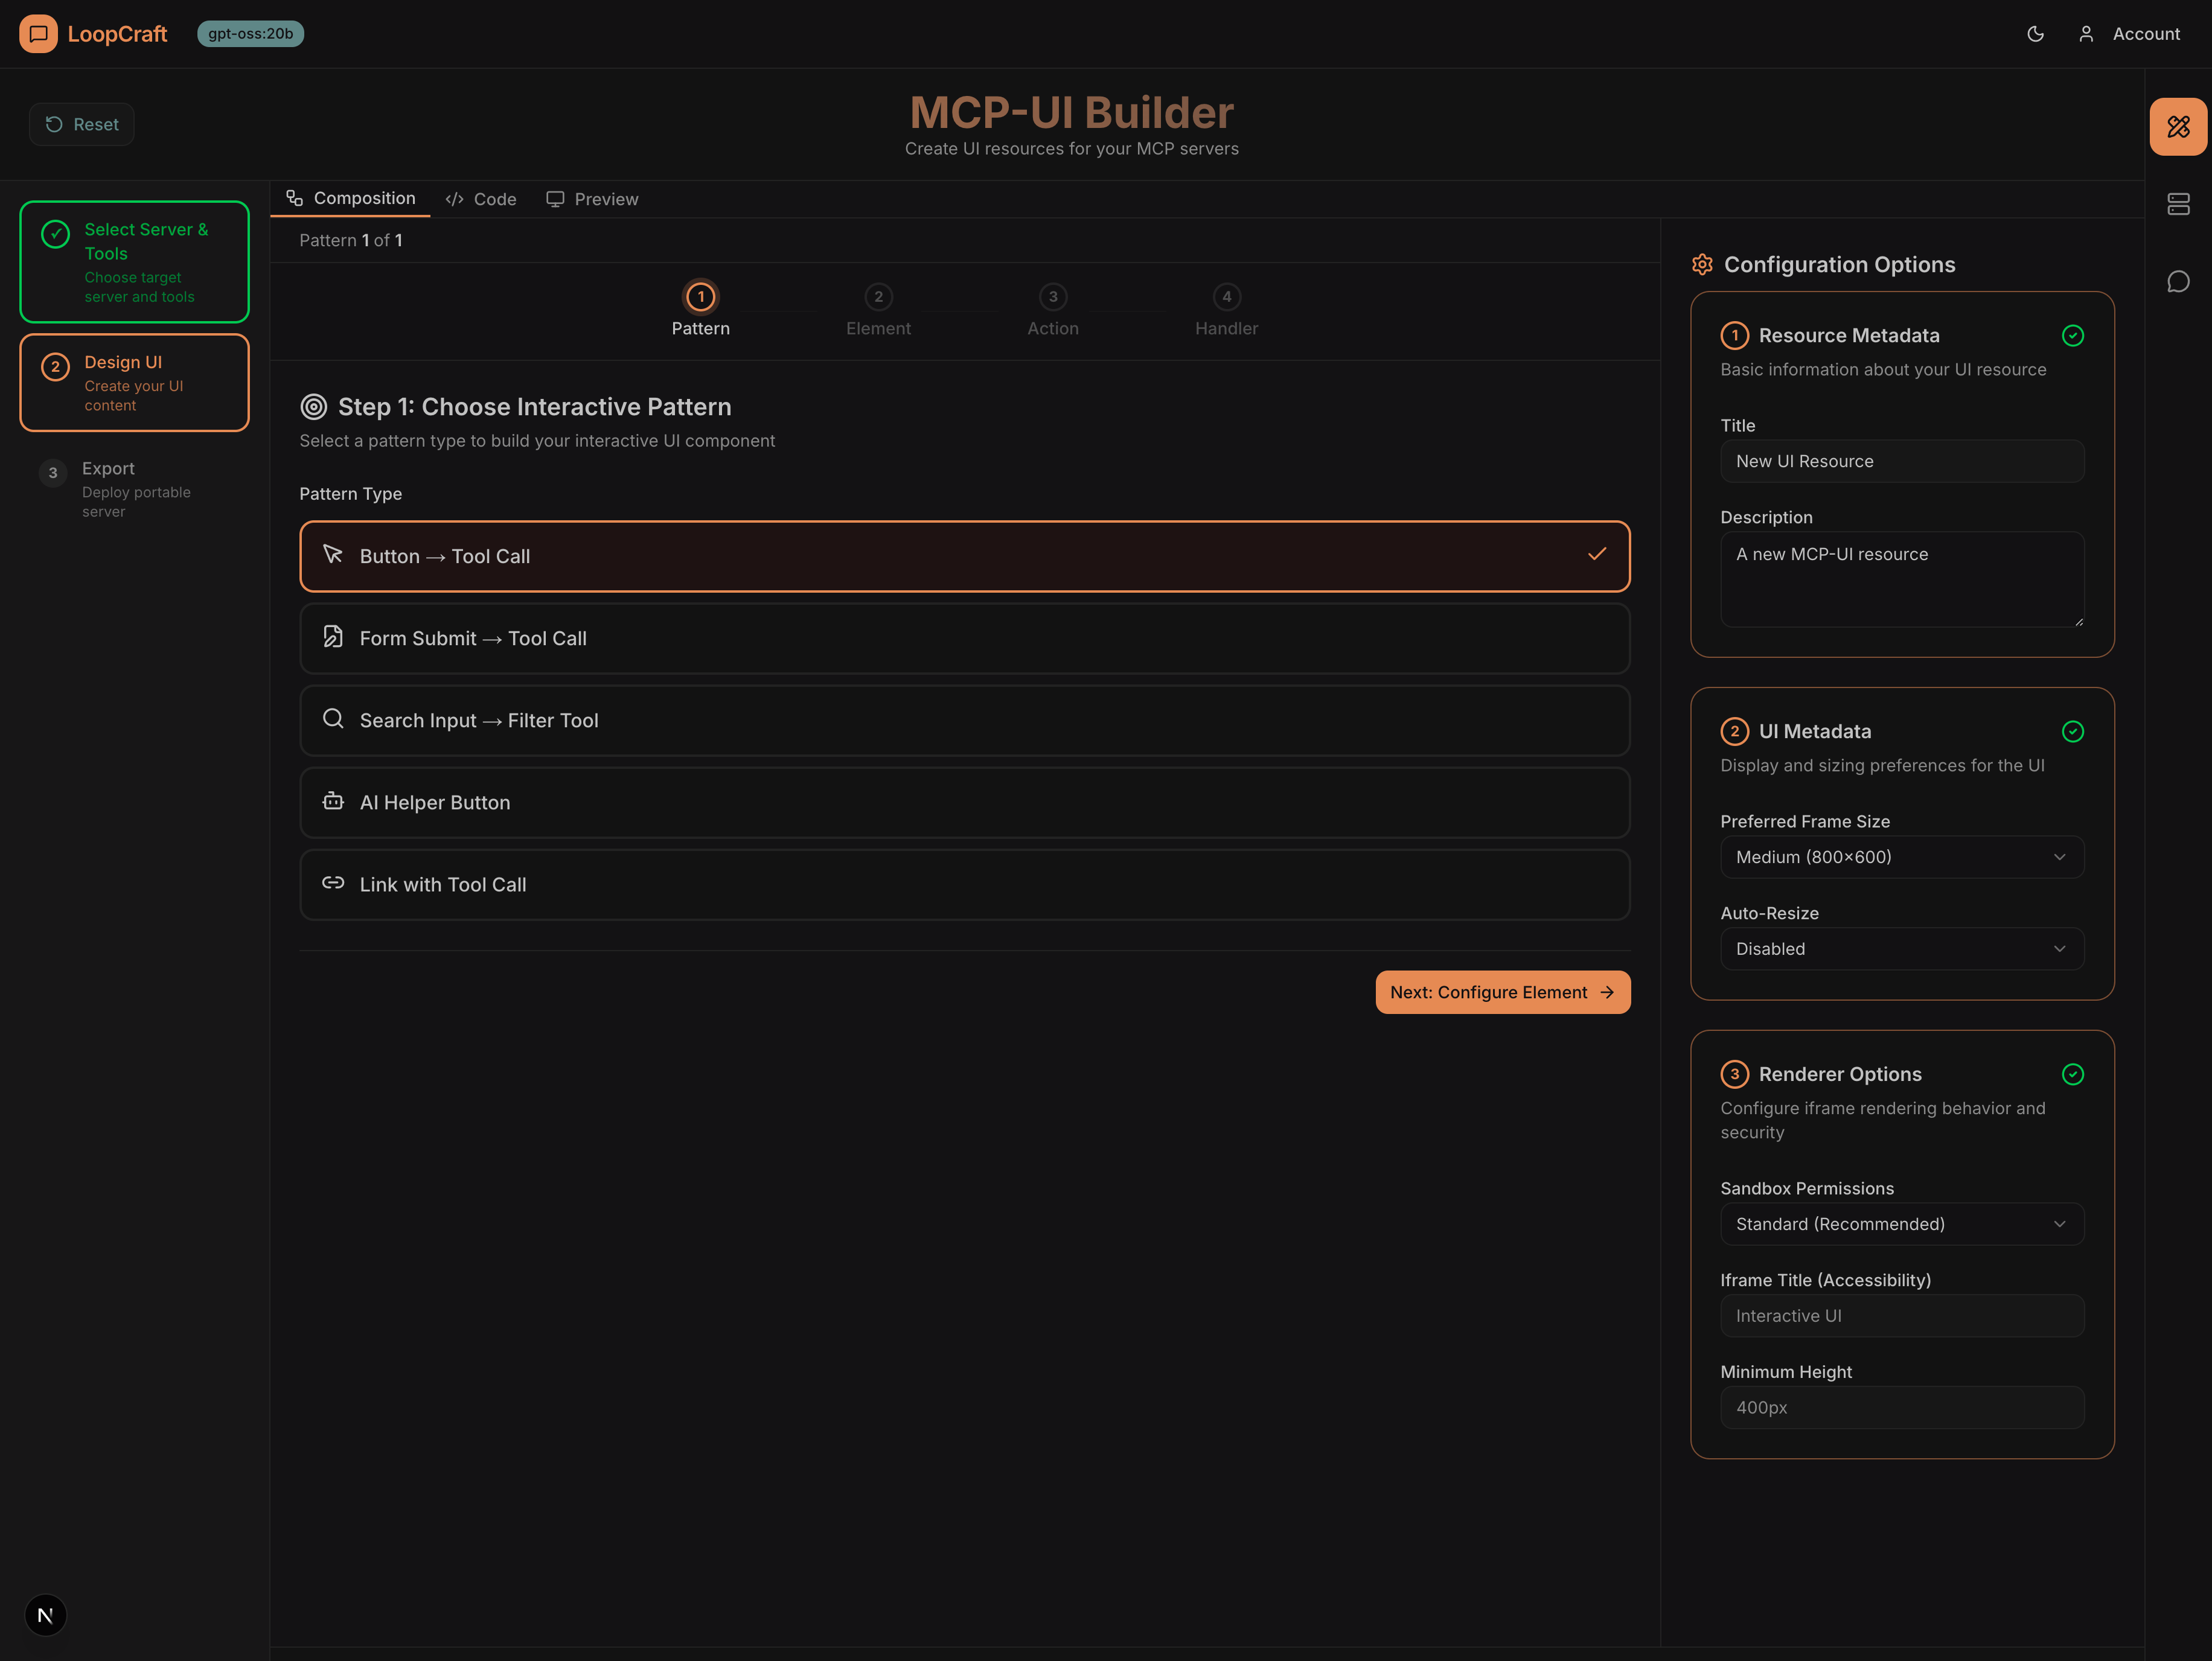Continue with Next: Configure Element

click(x=1502, y=992)
